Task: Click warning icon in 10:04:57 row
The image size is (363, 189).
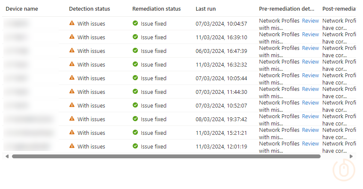Action: point(72,23)
